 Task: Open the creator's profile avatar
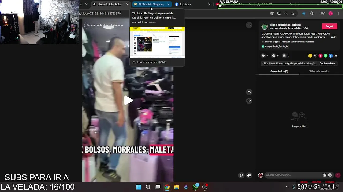coord(264,26)
